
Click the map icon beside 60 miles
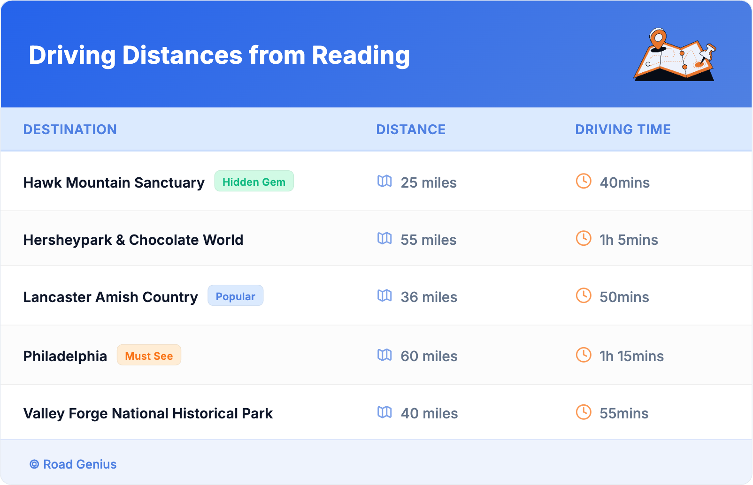384,355
